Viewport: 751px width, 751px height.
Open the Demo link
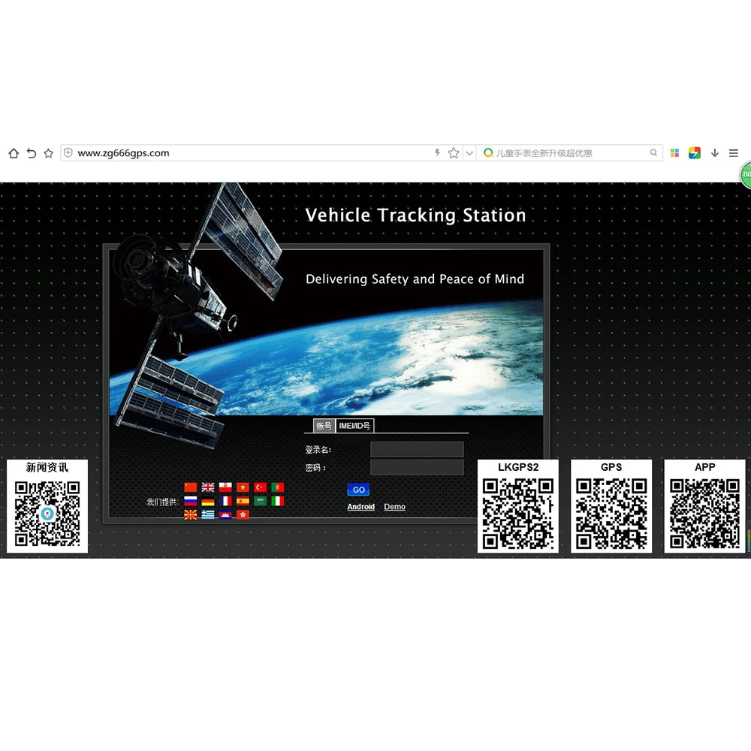click(x=395, y=507)
